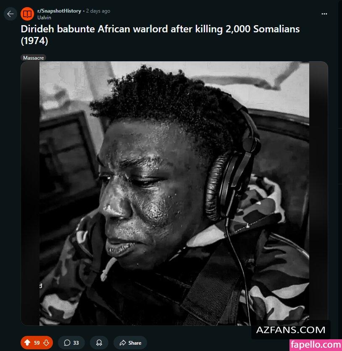Open the r/SnapshotHistory community avatar

click(x=27, y=14)
